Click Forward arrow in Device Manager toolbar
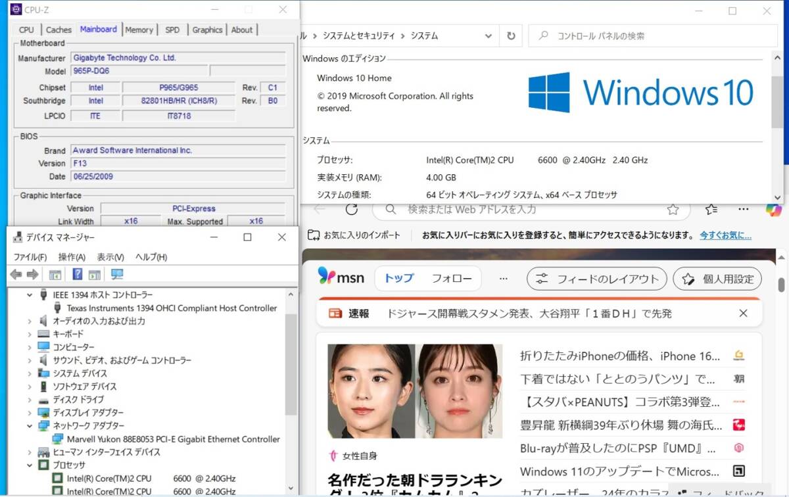Viewport: 789px width, 497px height. click(32, 274)
